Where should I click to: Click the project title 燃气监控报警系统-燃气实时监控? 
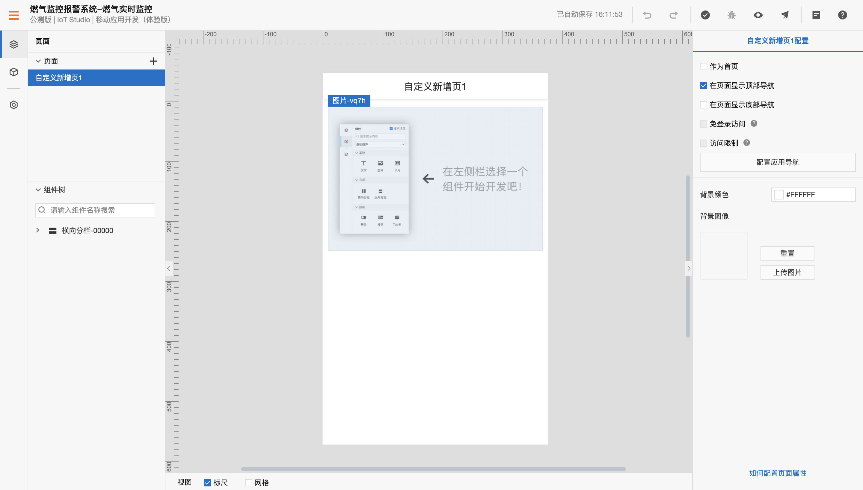click(x=91, y=9)
